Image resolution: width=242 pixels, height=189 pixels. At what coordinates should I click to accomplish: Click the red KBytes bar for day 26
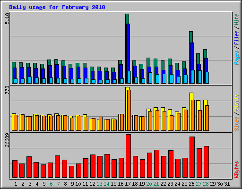(x=192, y=157)
